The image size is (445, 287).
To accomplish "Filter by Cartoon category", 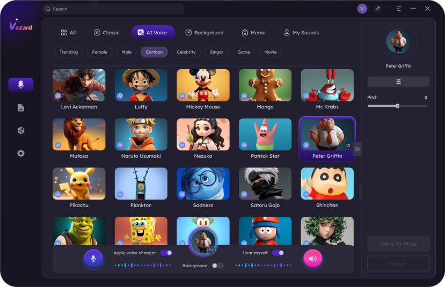I will coord(154,52).
